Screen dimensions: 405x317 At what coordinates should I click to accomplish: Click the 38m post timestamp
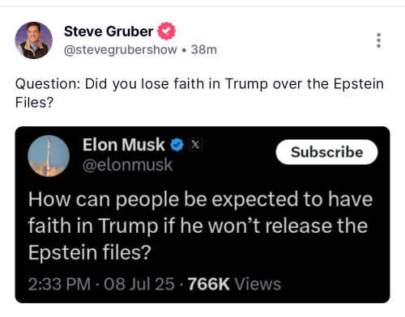(204, 50)
